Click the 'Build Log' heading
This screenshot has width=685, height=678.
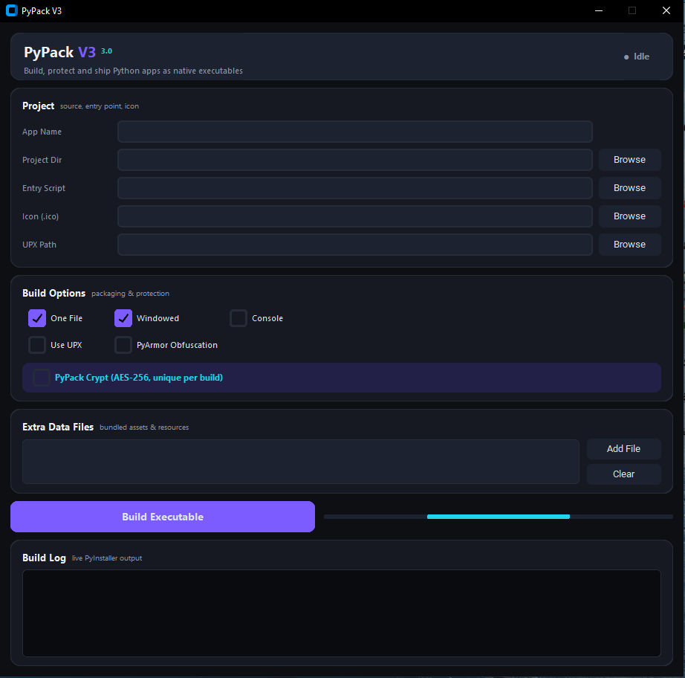point(44,558)
